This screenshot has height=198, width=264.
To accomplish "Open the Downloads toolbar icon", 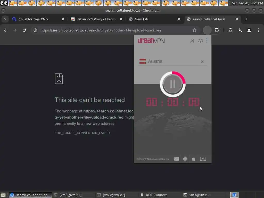I will [x=240, y=30].
